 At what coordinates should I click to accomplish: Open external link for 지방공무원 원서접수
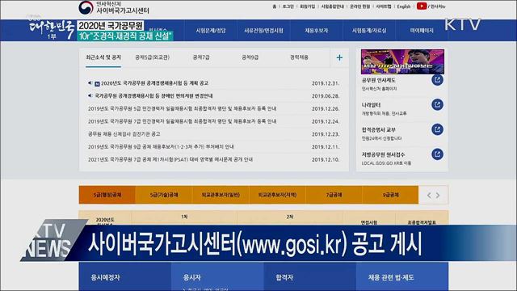pos(437,154)
